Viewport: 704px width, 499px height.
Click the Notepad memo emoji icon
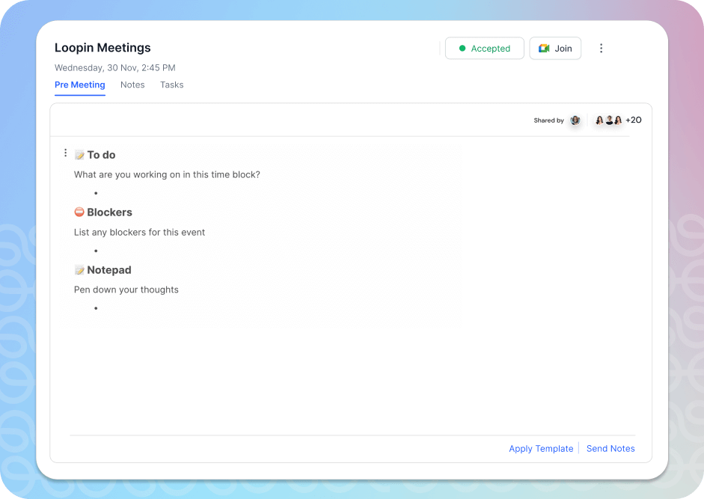79,270
